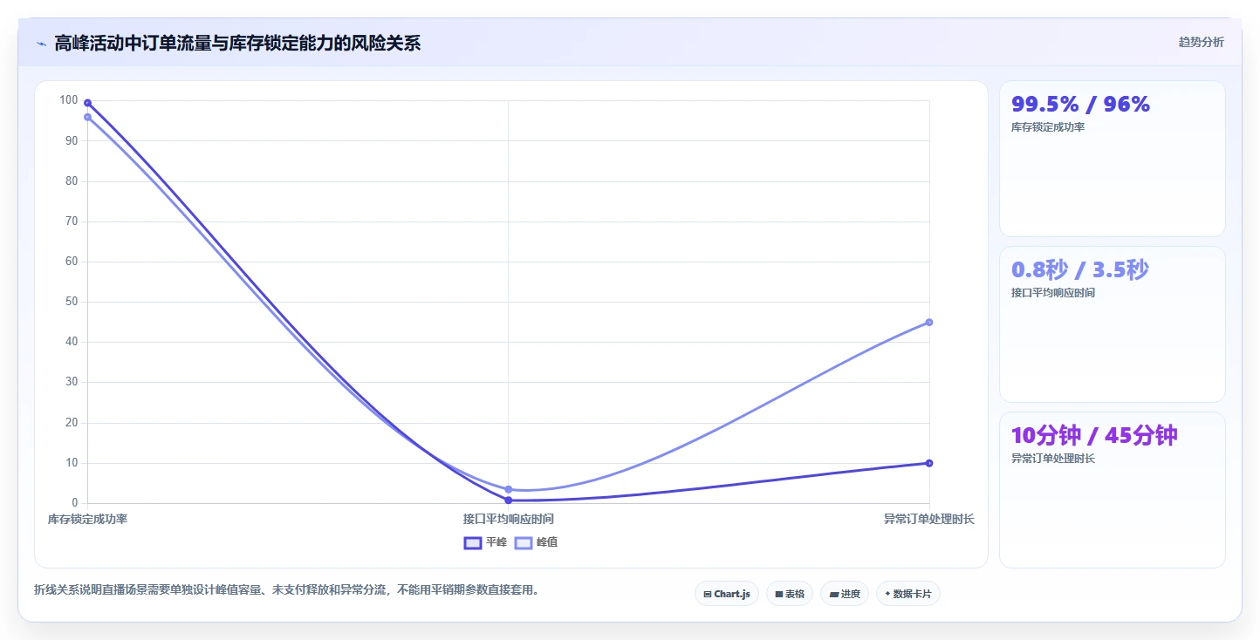Click the y-axis value 50

(x=72, y=302)
